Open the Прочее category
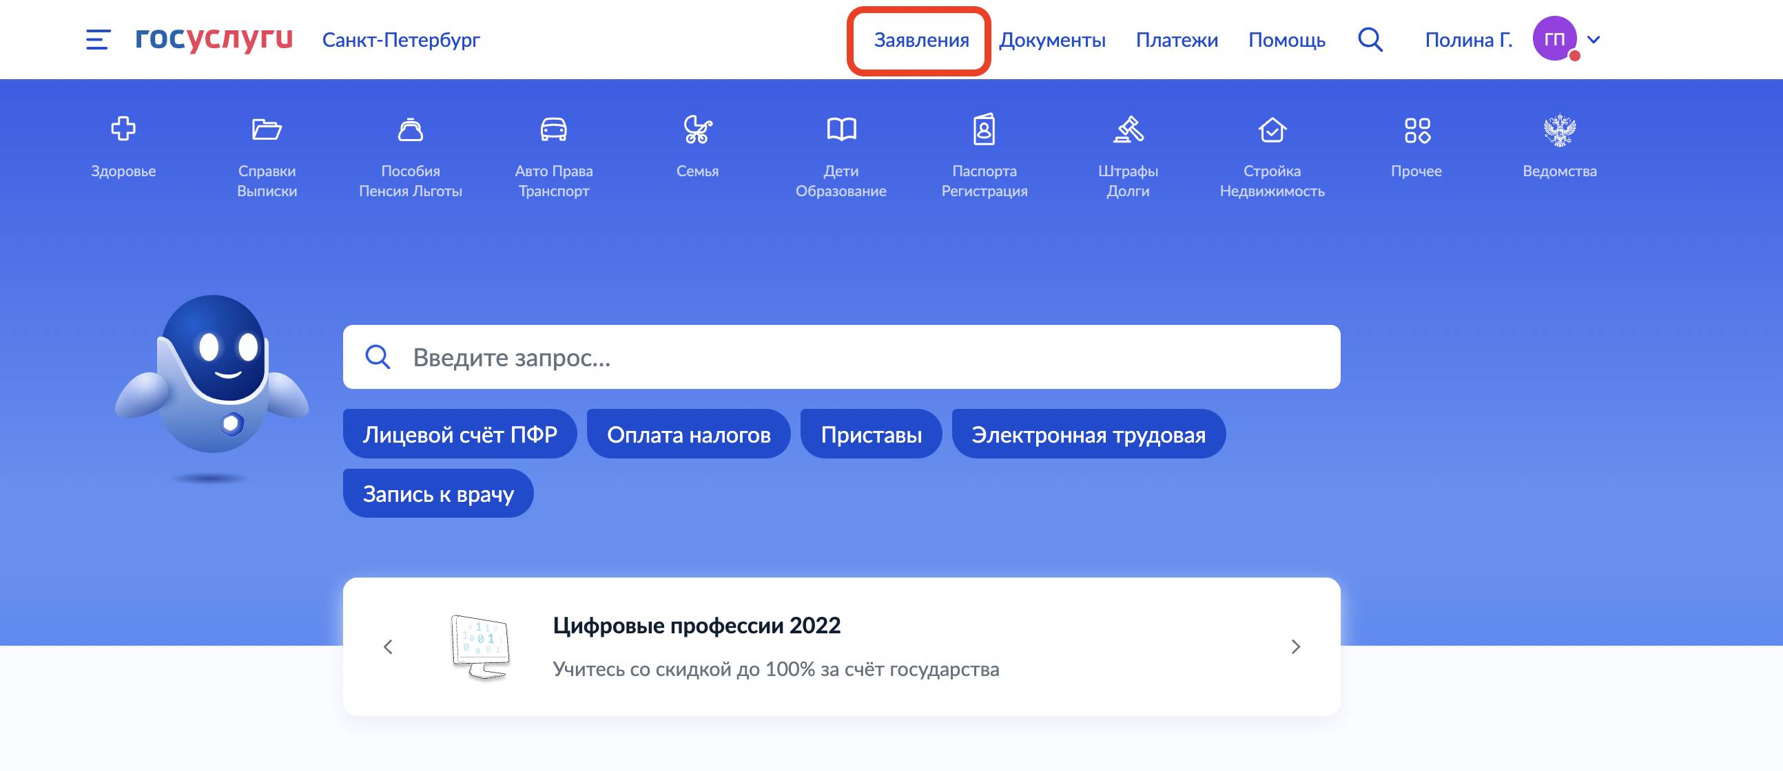The width and height of the screenshot is (1783, 771). point(1416,147)
